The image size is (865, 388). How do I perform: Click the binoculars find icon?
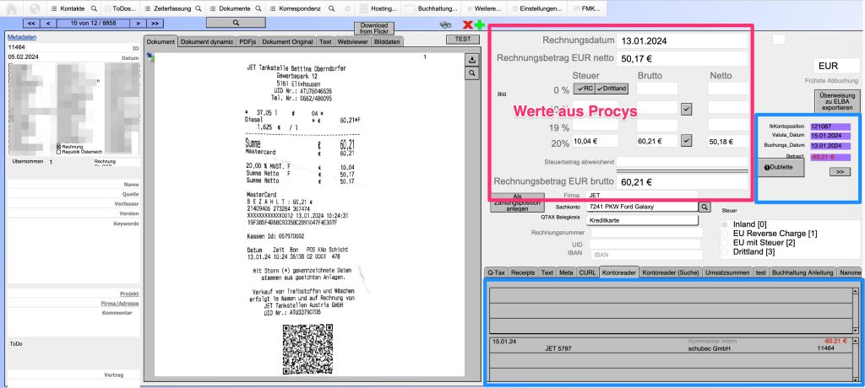pos(446,24)
